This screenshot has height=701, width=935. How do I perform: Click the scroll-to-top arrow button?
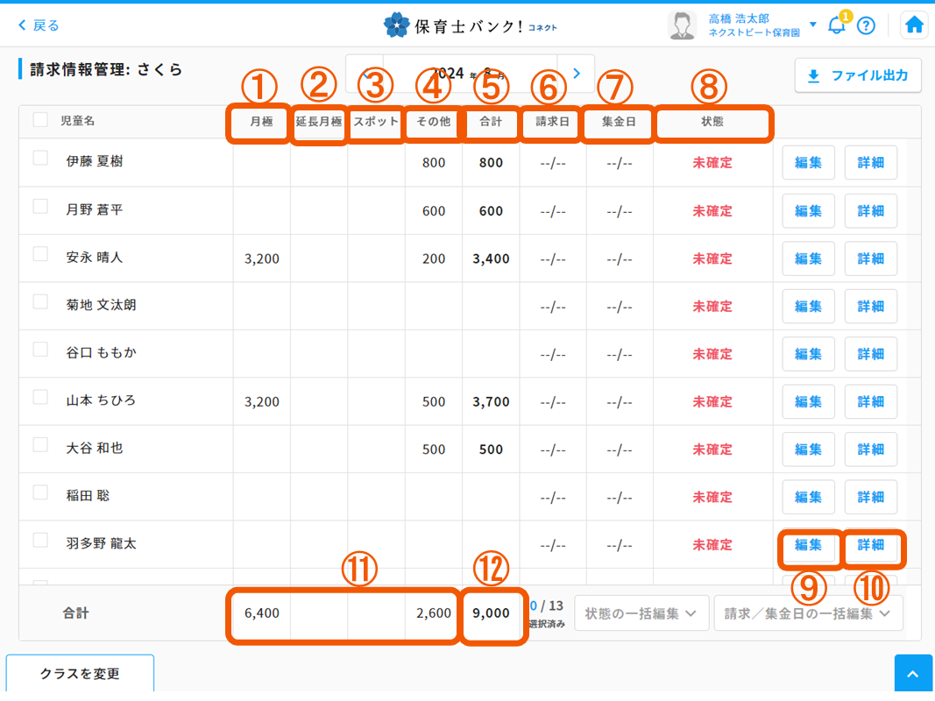tap(912, 674)
